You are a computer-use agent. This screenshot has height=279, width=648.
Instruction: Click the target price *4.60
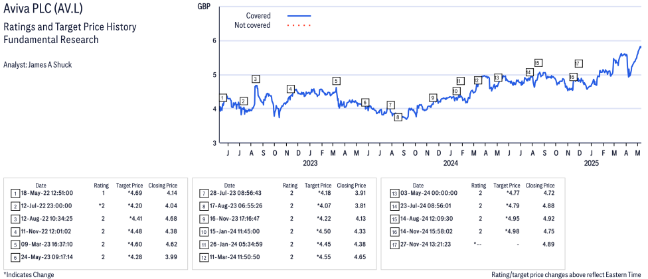pyautogui.click(x=135, y=244)
